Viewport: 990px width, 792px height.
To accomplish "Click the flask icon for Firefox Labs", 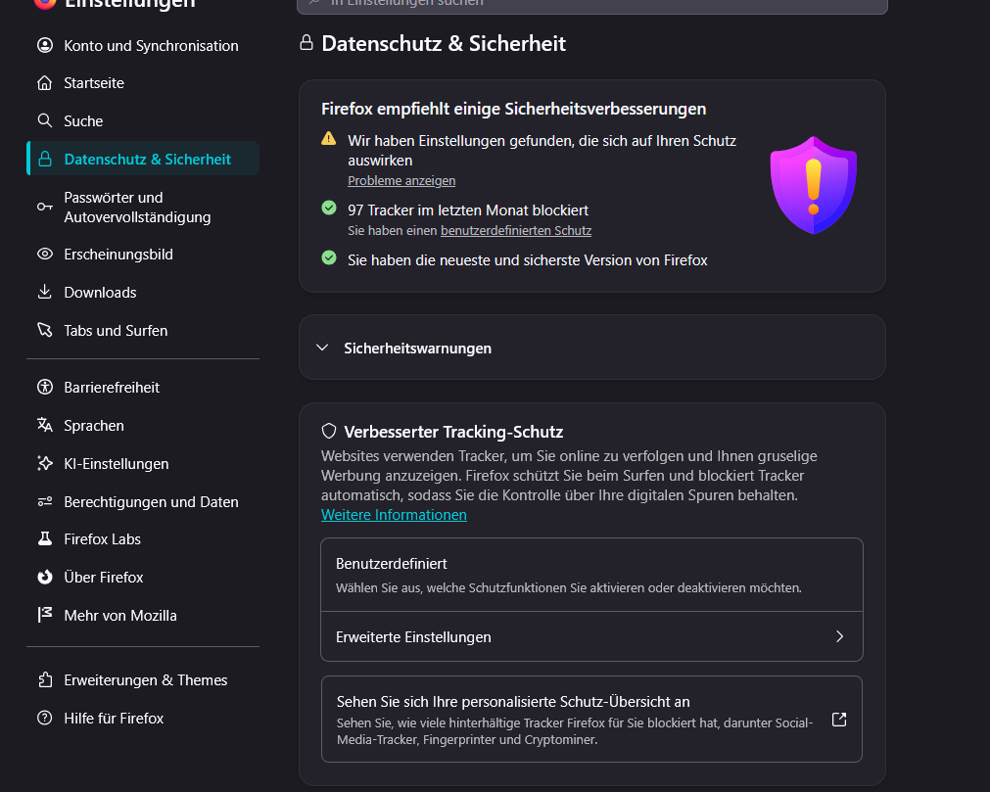I will [x=45, y=538].
